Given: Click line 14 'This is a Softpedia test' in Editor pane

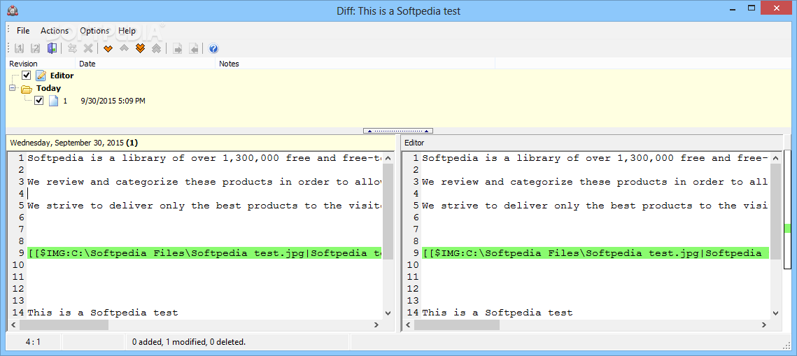Looking at the screenshot, I should 497,313.
